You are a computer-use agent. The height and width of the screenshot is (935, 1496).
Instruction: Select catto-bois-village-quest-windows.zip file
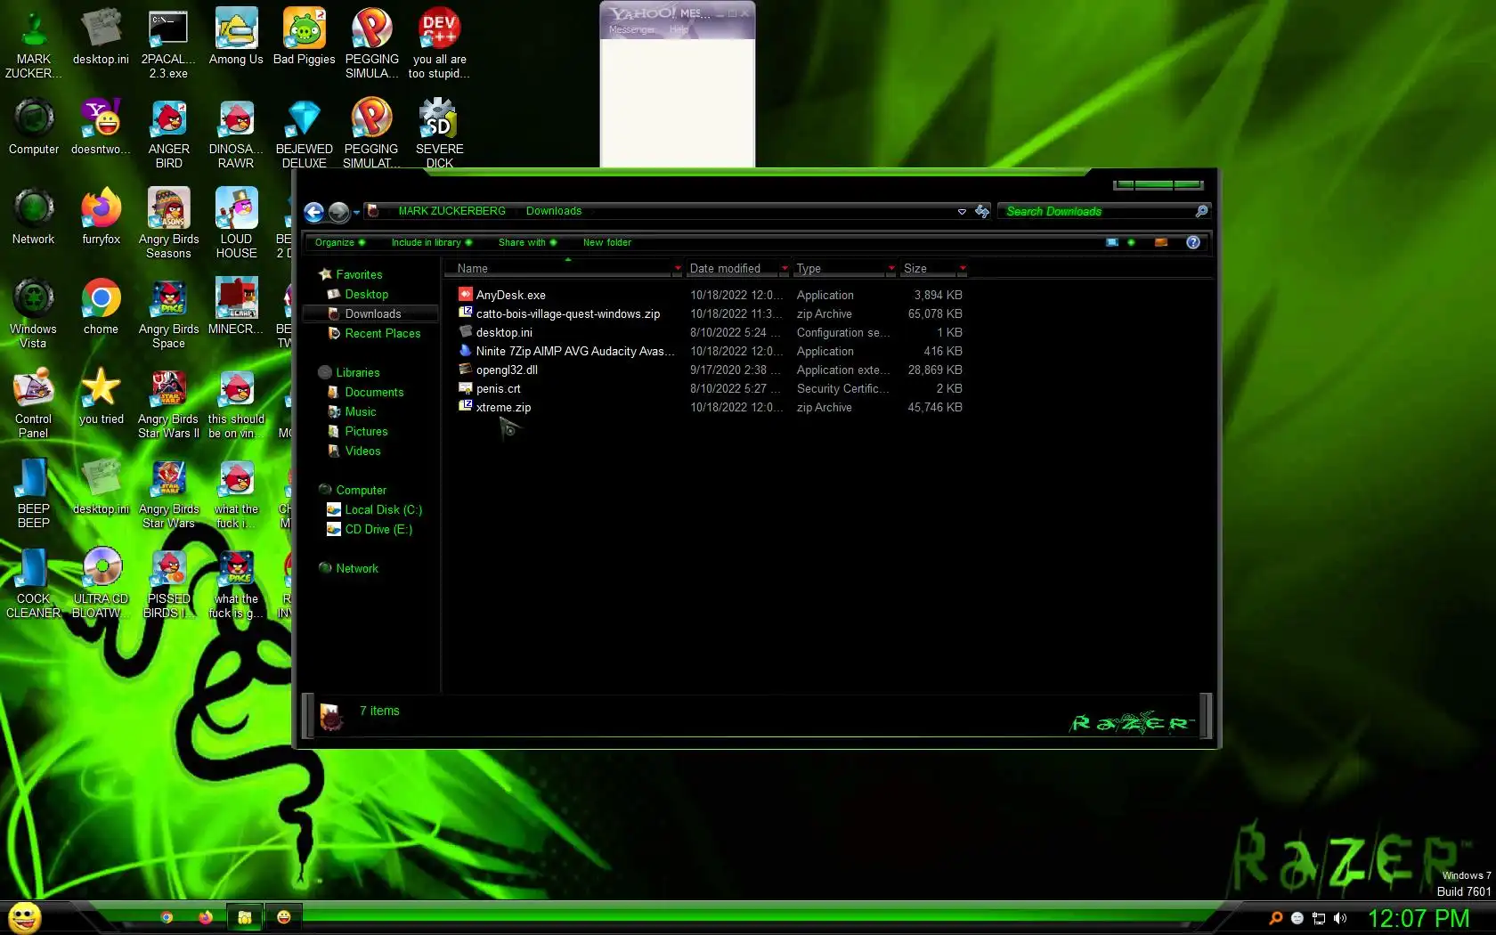tap(567, 313)
